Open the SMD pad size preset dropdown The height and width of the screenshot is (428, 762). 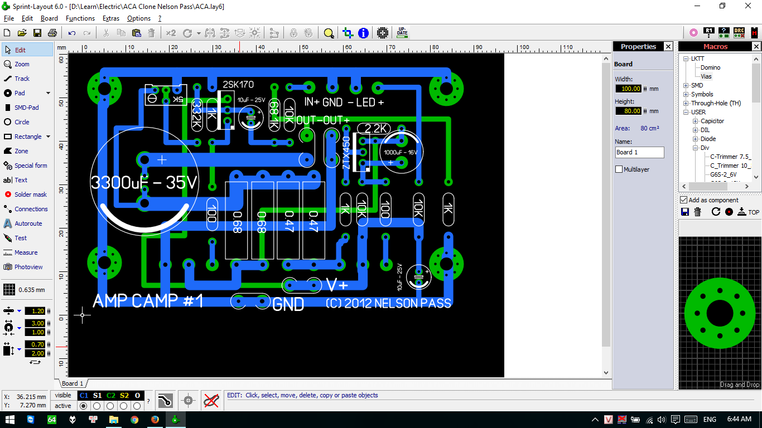click(x=19, y=349)
